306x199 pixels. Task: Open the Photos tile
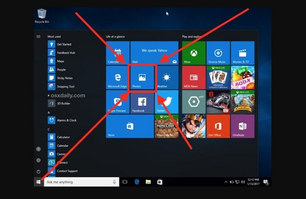tap(142, 77)
